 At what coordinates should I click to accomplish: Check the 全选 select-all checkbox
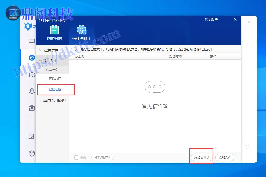(x=76, y=158)
